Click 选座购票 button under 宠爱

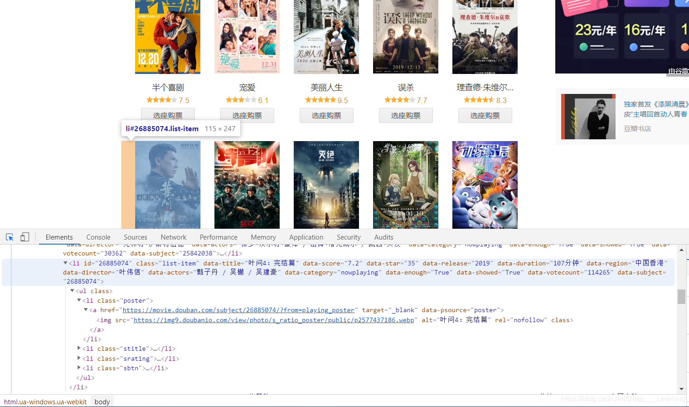pyautogui.click(x=247, y=115)
